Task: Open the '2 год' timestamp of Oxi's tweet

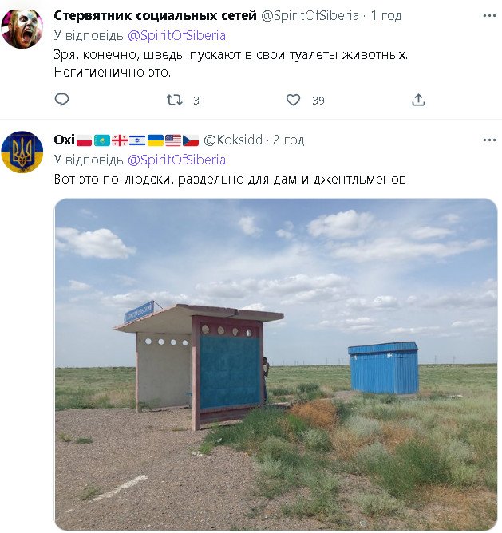Action: [x=288, y=140]
